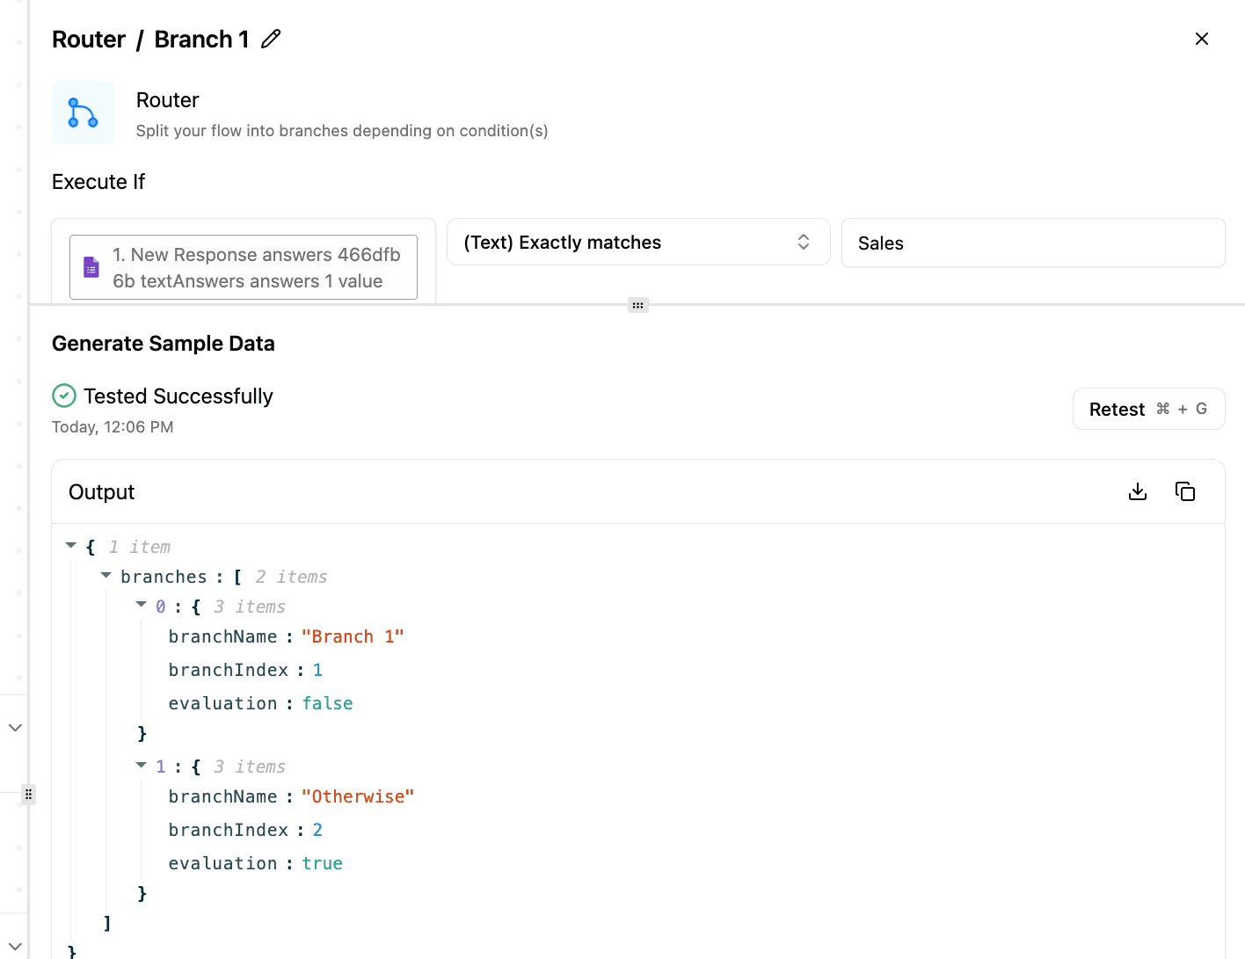Click the horizontal panel resize handle
The image size is (1245, 959).
[x=637, y=305]
